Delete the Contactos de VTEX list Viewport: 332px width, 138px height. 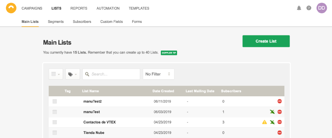point(280,122)
